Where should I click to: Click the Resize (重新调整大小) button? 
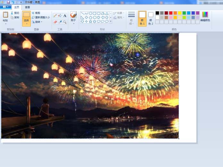[x=41, y=18]
